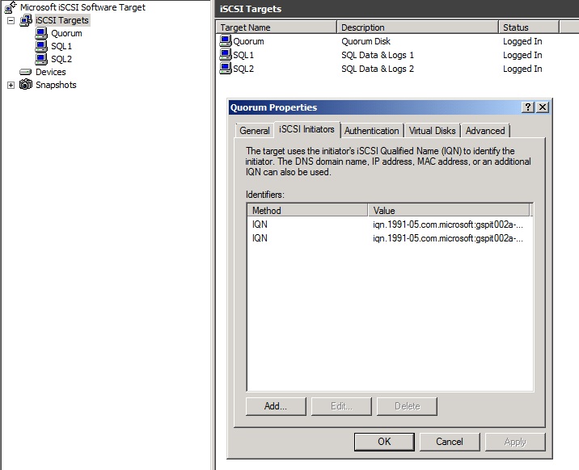This screenshot has width=579, height=470.
Task: Close the Quorum Properties dialog
Action: [542, 107]
